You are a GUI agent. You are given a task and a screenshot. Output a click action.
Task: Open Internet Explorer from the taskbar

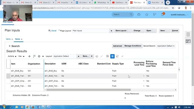[11, 107]
